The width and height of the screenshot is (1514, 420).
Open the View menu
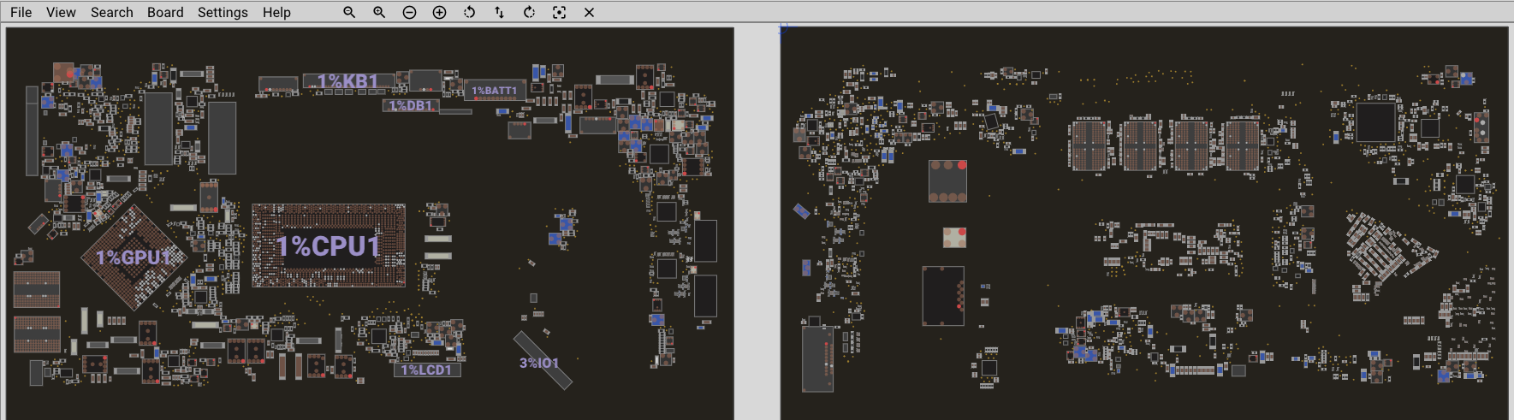[61, 12]
